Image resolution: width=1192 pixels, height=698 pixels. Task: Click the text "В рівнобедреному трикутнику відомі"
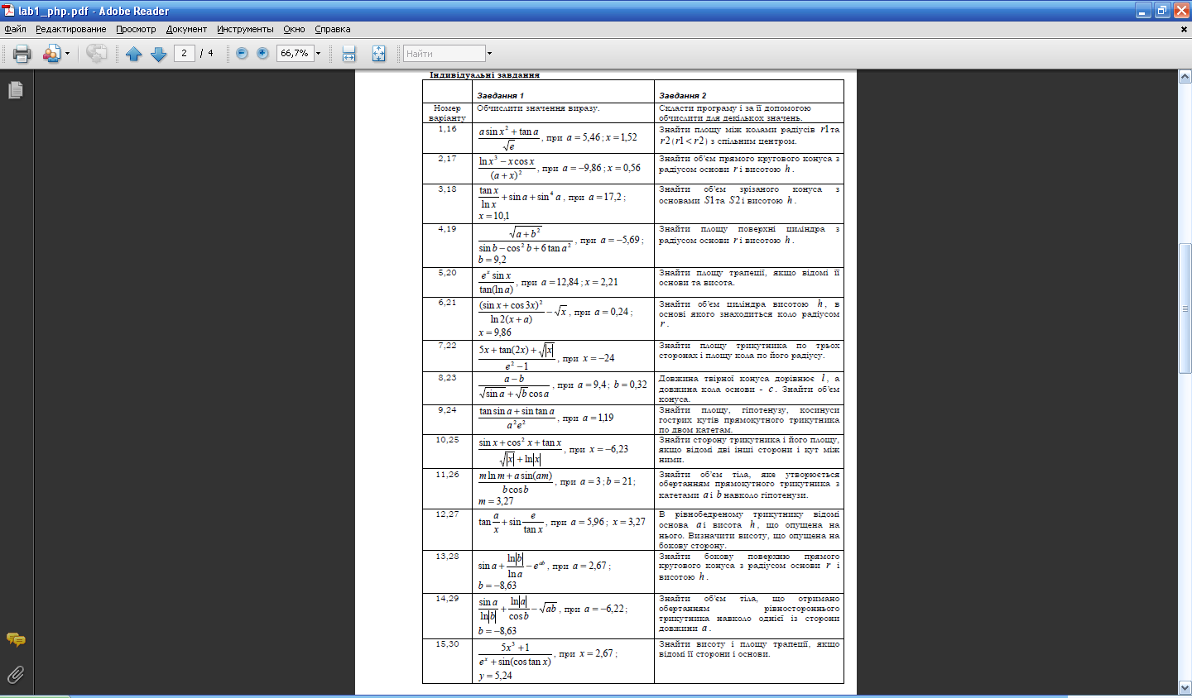(x=749, y=514)
